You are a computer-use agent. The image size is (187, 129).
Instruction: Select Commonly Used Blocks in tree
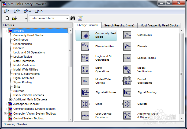28,35
